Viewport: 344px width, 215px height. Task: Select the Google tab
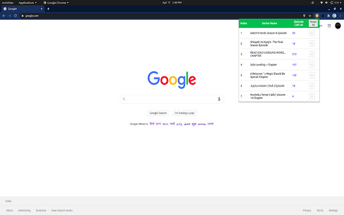click(x=23, y=9)
